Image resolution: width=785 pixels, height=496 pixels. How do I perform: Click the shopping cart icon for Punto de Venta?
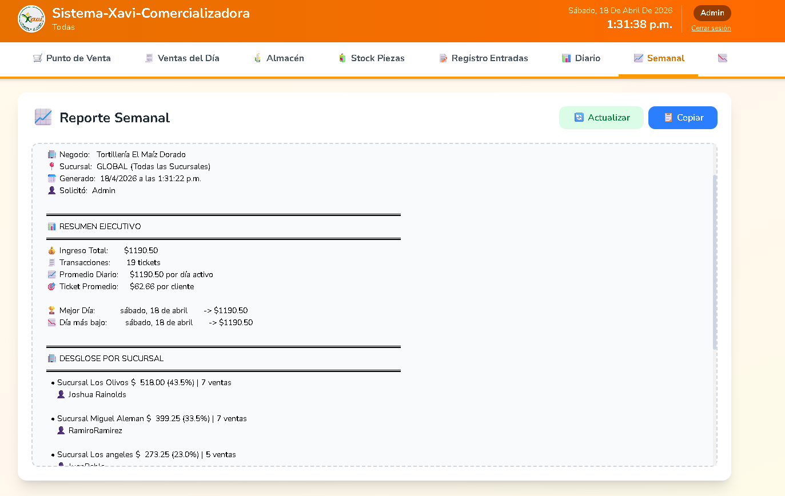(38, 58)
